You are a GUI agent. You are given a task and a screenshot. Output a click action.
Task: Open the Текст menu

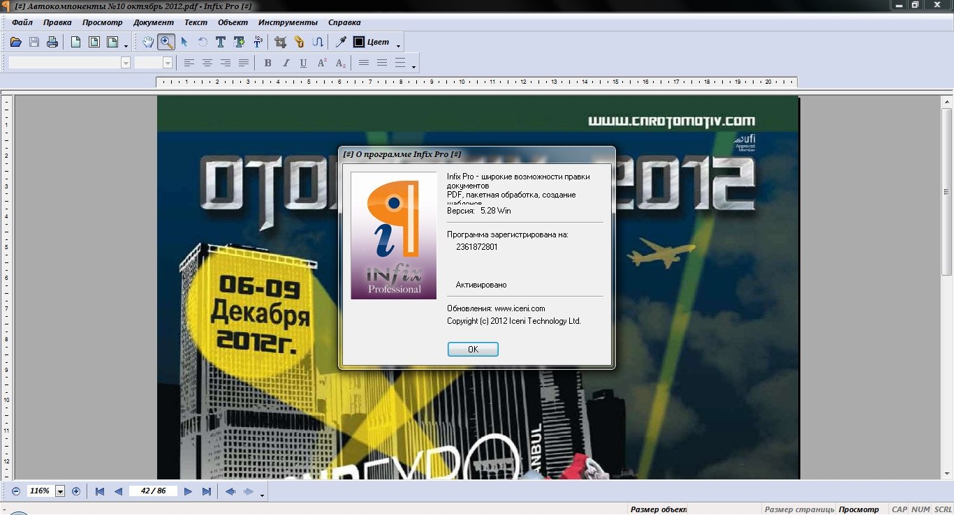point(196,22)
